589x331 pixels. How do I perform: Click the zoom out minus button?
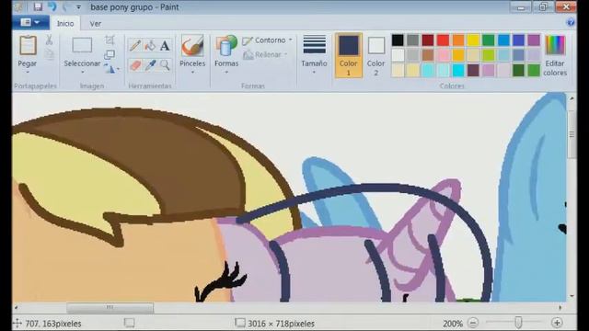tap(473, 323)
